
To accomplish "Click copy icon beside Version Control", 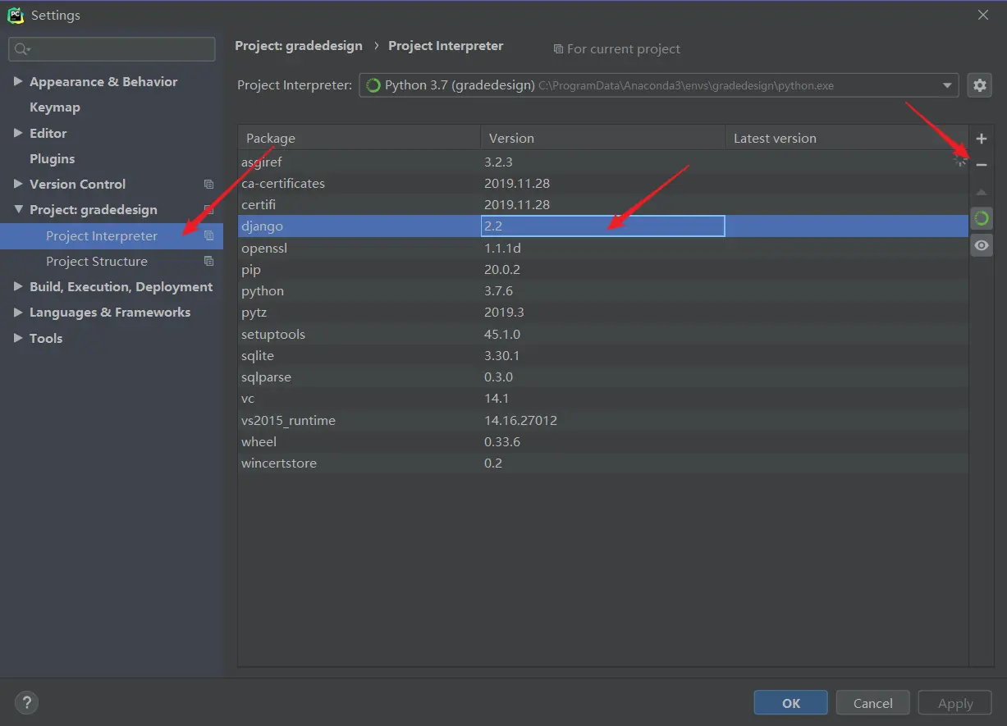I will click(208, 185).
